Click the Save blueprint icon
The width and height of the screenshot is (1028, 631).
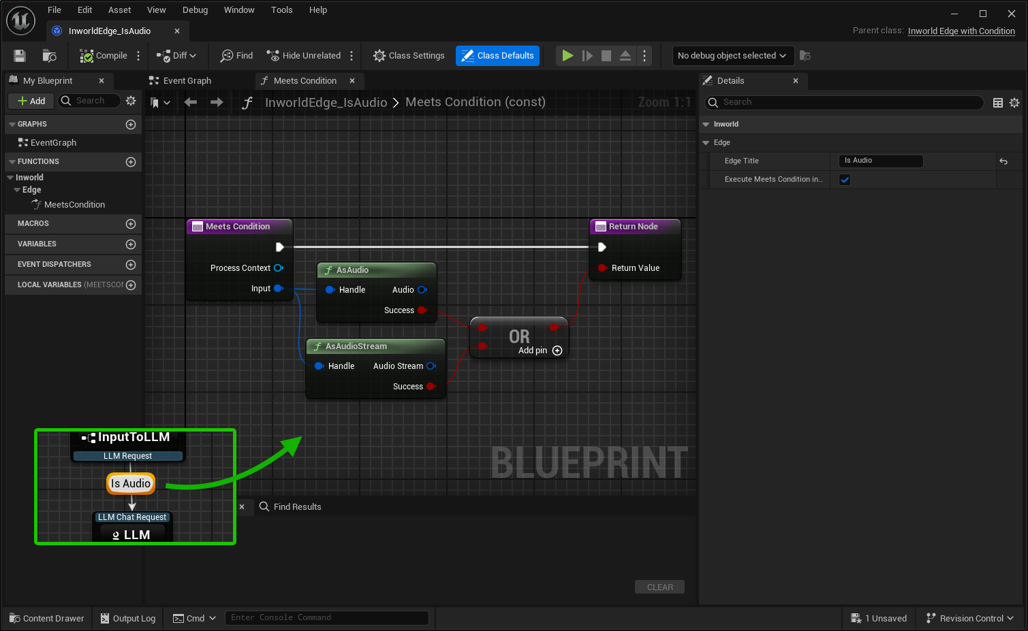click(x=20, y=56)
